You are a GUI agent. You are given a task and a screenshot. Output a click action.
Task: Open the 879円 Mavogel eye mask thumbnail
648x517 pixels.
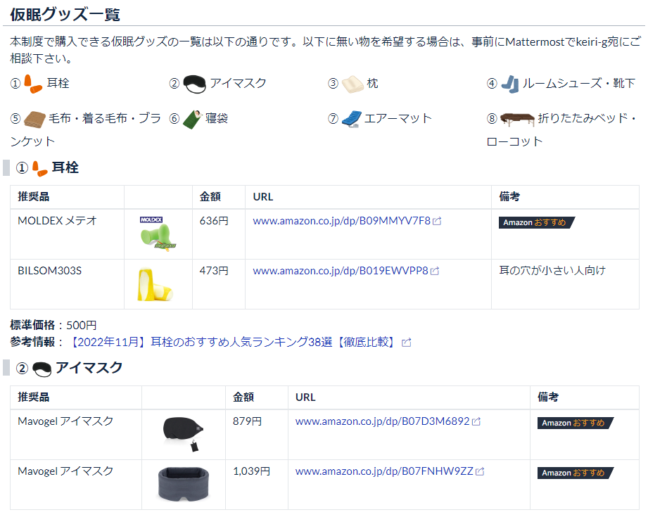tap(184, 434)
